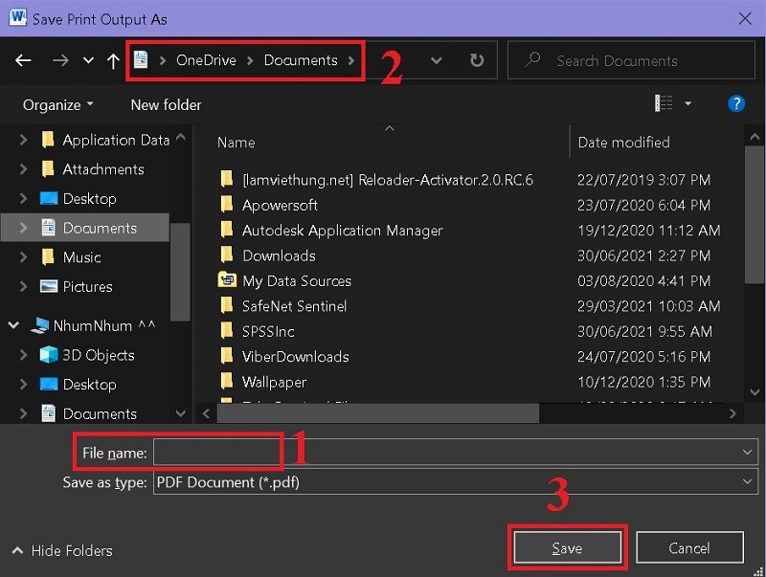This screenshot has width=766, height=577.
Task: Click the Up one level arrow
Action: point(113,60)
